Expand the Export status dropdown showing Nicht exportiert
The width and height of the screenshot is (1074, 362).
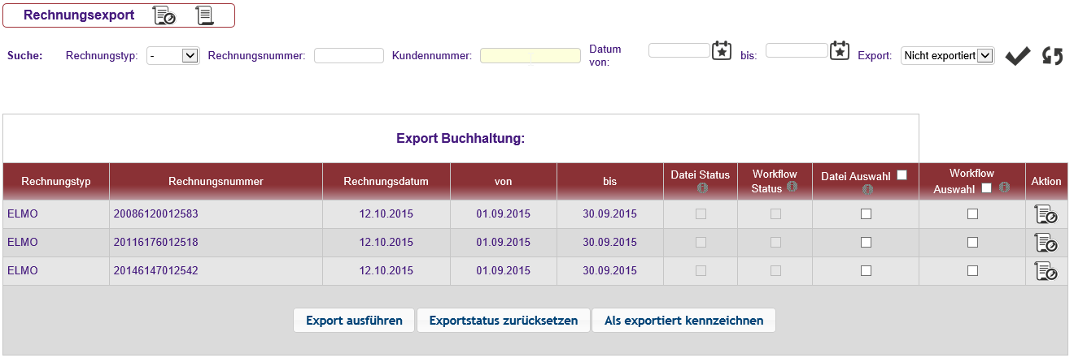click(947, 56)
